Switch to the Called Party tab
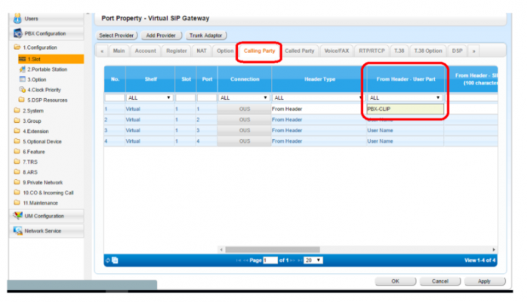The height and width of the screenshot is (302, 527). pyautogui.click(x=300, y=51)
